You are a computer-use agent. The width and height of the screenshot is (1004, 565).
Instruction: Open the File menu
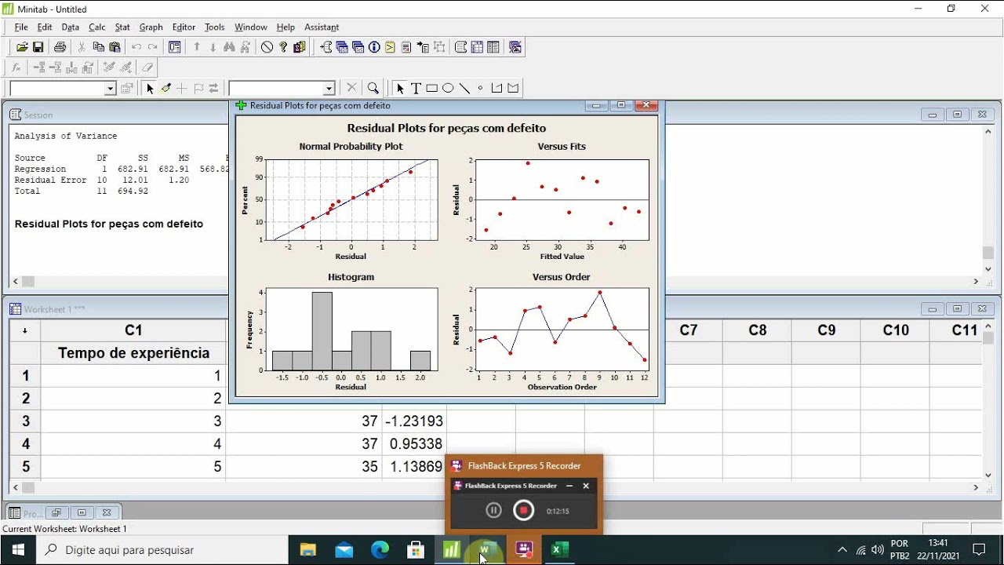21,27
